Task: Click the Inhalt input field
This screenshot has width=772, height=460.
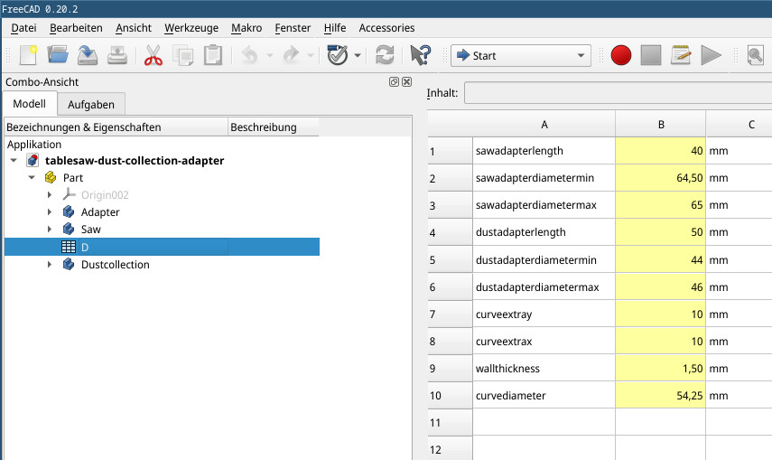Action: tap(618, 93)
